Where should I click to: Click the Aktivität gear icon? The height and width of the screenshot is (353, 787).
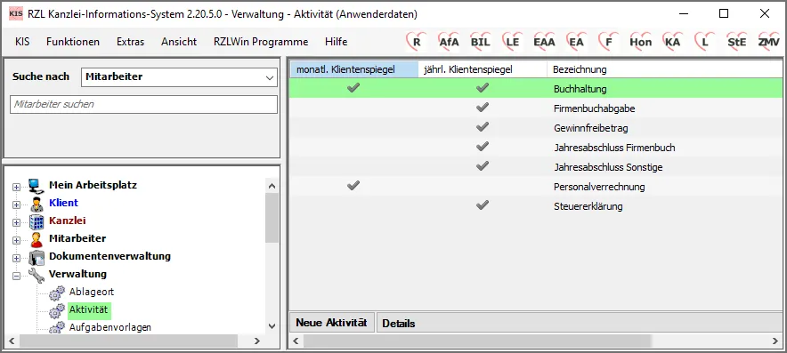pos(57,310)
